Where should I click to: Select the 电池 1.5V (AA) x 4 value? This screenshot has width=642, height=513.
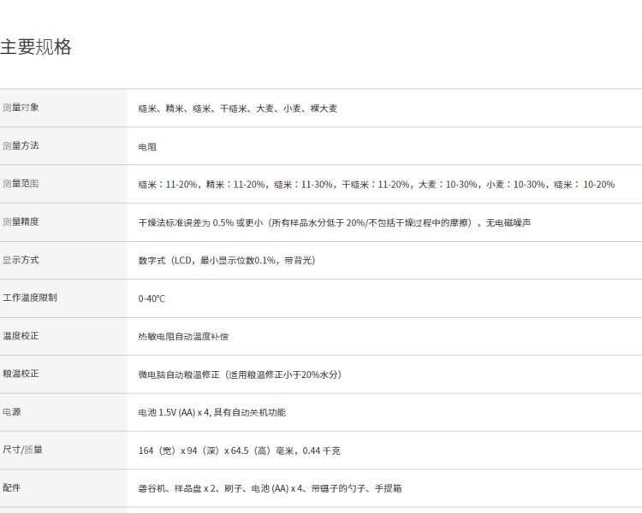(x=212, y=412)
